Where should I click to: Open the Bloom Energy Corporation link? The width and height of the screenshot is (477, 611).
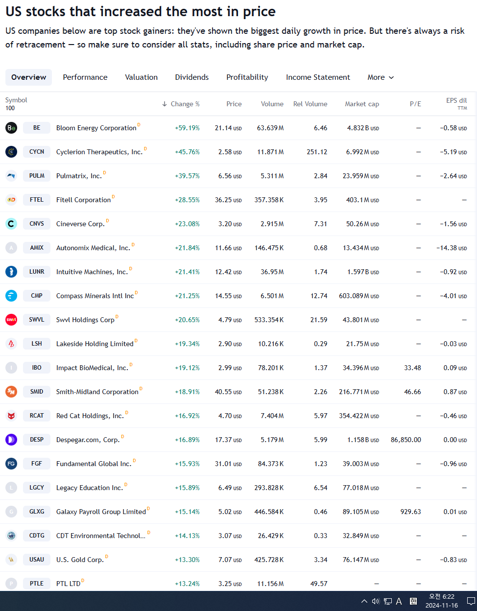tap(96, 128)
